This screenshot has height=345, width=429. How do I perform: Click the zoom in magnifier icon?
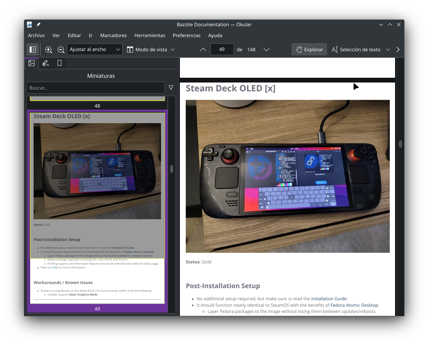pyautogui.click(x=49, y=49)
